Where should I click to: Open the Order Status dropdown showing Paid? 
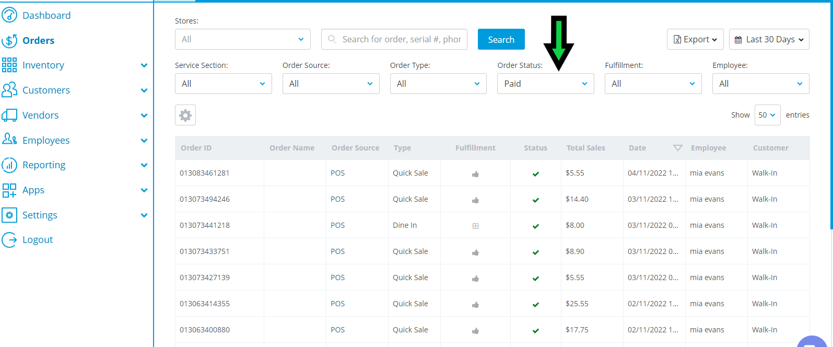545,84
